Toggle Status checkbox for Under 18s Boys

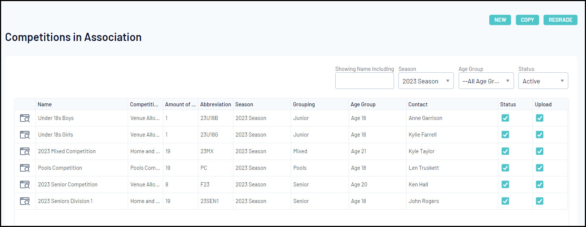(505, 118)
